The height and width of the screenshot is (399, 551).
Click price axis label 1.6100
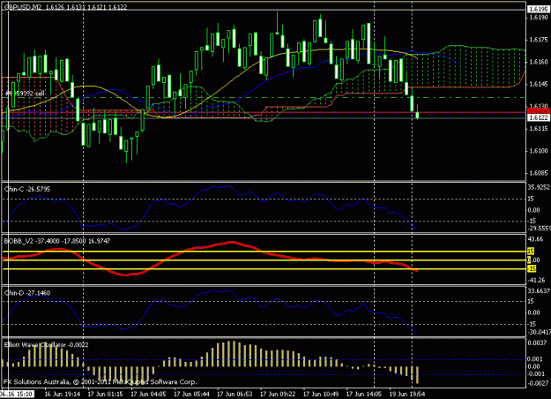(539, 151)
